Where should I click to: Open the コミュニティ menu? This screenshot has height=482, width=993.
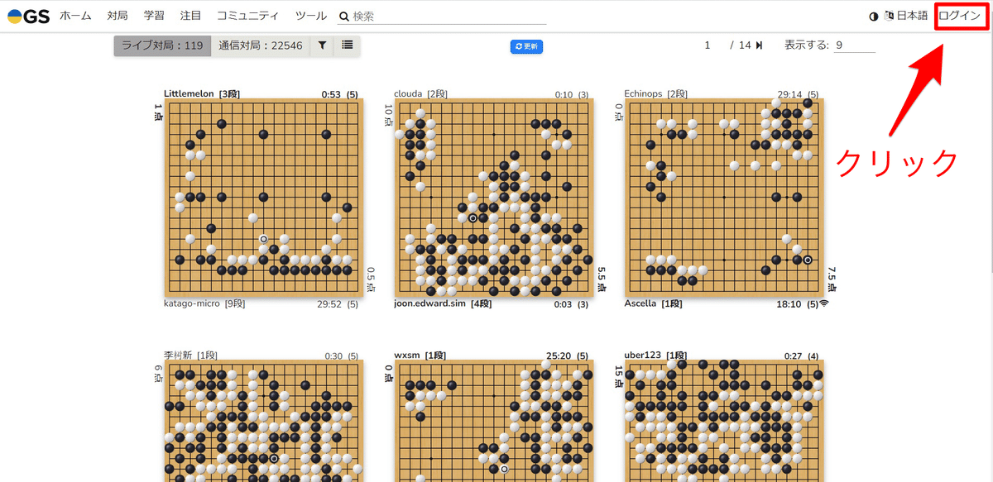click(247, 17)
